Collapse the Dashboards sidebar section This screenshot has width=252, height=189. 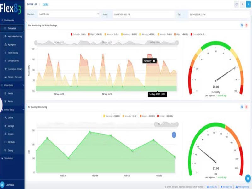(12, 20)
